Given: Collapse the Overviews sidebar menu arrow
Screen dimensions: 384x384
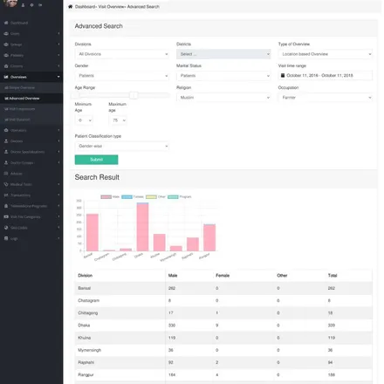Looking at the screenshot, I should (x=58, y=77).
